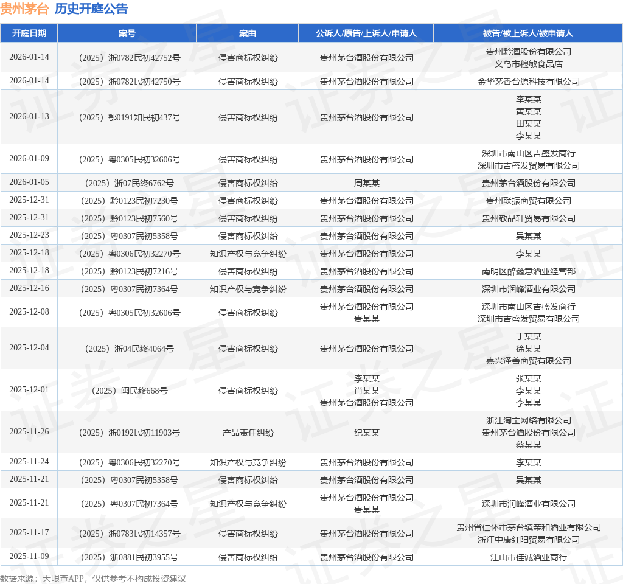
Task: Click date 2025-12-16
Action: tap(29, 288)
